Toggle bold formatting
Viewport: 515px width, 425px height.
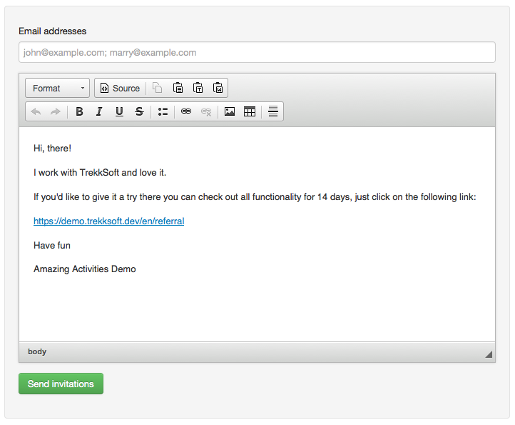pyautogui.click(x=79, y=111)
